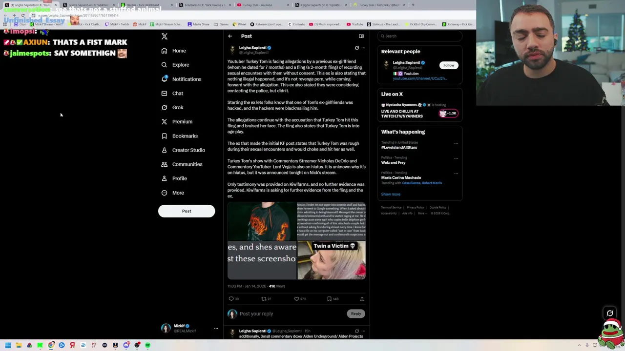The width and height of the screenshot is (625, 351).
Task: Open a new browser tab
Action: click(413, 5)
